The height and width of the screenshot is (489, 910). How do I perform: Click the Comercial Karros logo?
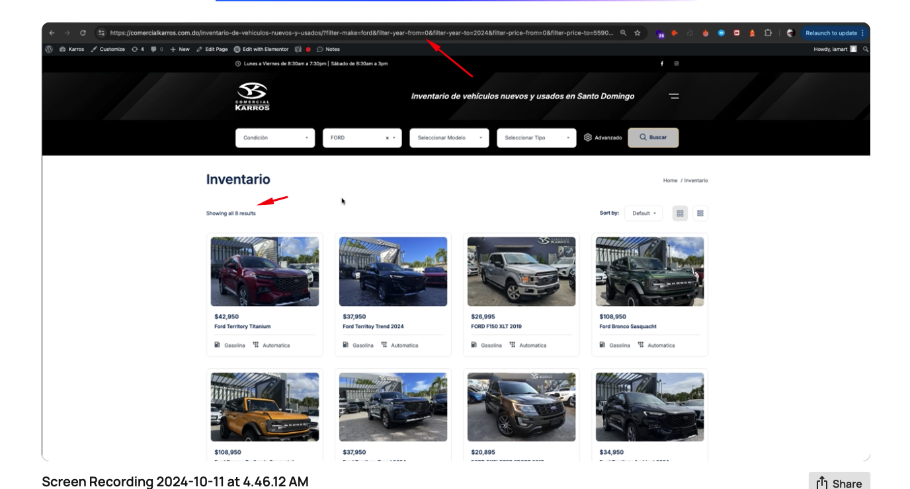[253, 96]
